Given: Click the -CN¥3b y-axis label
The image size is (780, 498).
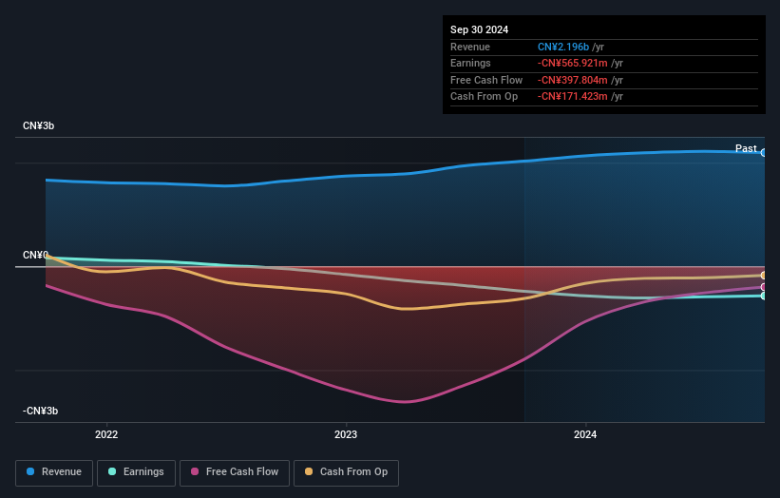Looking at the screenshot, I should (40, 411).
